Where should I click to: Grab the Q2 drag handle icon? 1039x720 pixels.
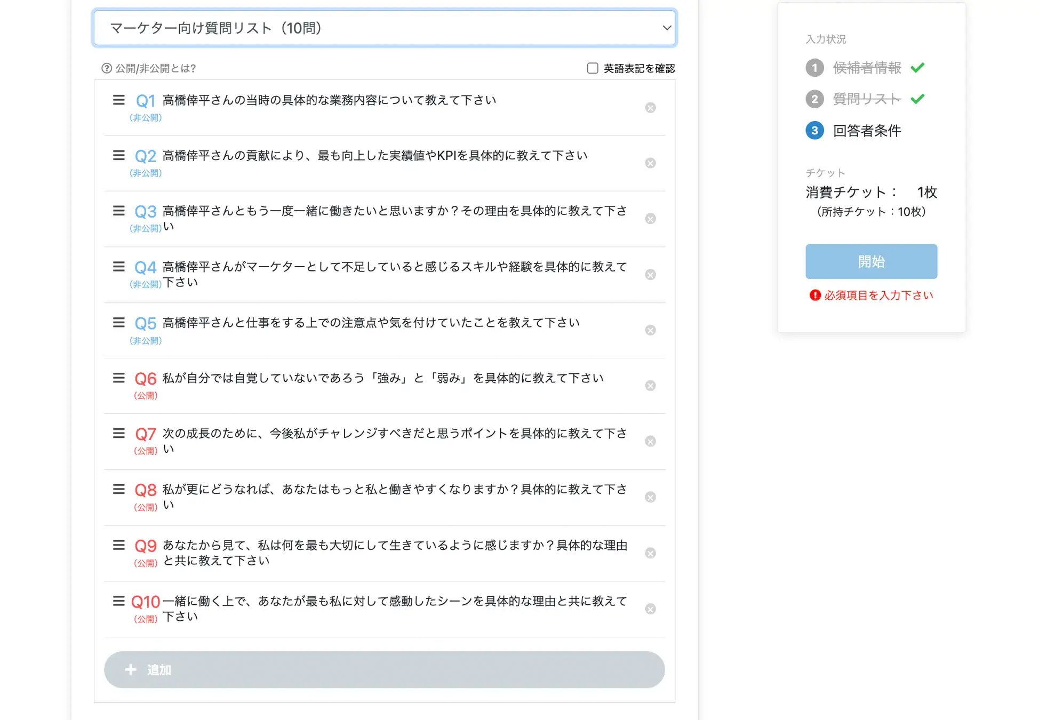coord(119,155)
